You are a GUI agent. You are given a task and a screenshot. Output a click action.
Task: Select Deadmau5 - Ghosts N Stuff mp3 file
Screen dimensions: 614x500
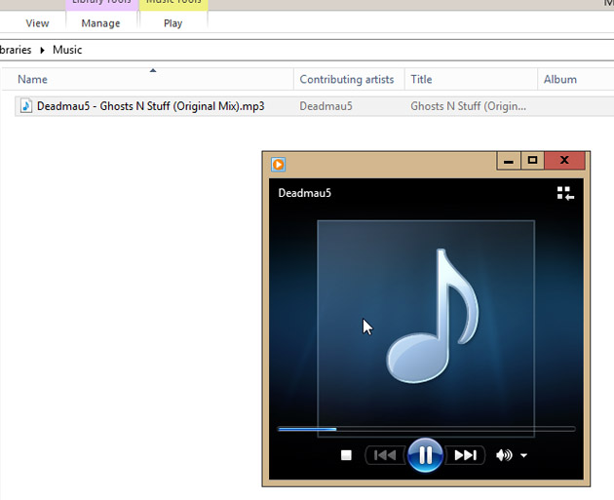[151, 106]
